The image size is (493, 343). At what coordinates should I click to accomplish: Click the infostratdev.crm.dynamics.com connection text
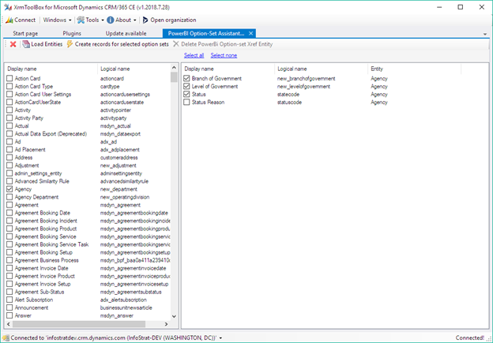pyautogui.click(x=113, y=338)
